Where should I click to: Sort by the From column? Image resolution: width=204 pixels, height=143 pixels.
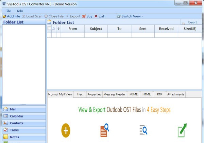[73, 29]
